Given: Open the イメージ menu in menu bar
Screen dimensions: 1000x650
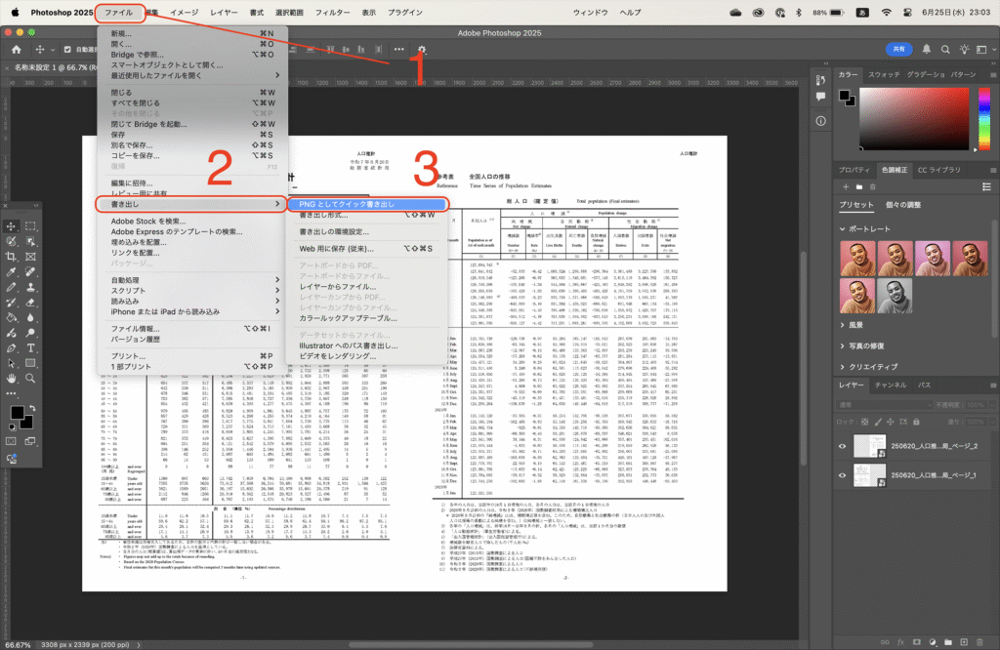Looking at the screenshot, I should pyautogui.click(x=184, y=12).
